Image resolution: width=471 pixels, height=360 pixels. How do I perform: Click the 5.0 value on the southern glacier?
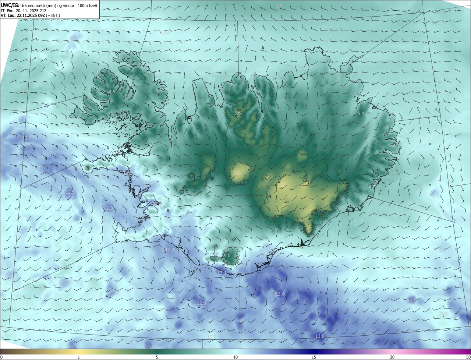227,255
